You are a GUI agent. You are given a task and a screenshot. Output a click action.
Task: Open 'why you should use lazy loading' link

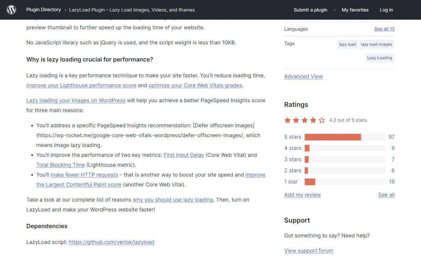coord(173,200)
